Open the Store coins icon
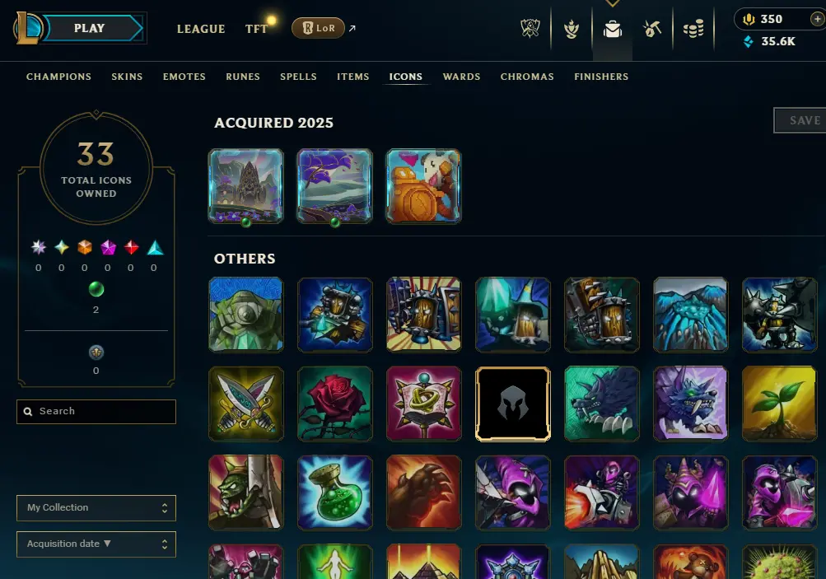Viewport: 826px width, 579px height. point(693,29)
